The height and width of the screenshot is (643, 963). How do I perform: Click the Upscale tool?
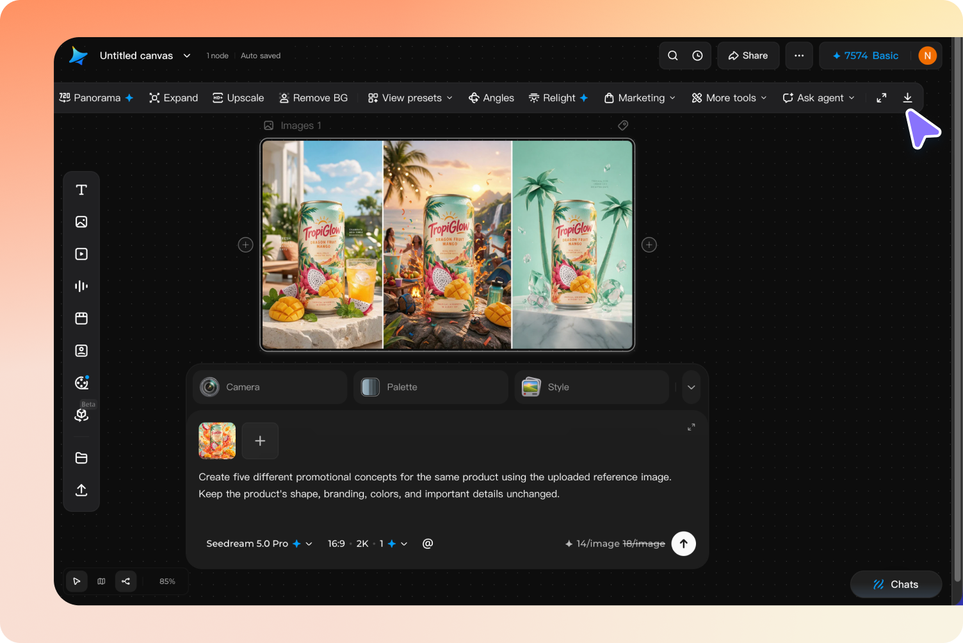238,98
